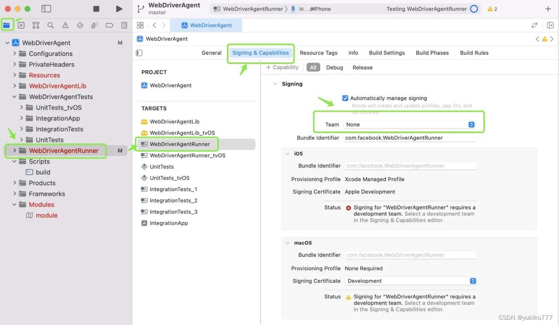Open the Resource Tags tab
The image size is (559, 325).
pyautogui.click(x=318, y=53)
